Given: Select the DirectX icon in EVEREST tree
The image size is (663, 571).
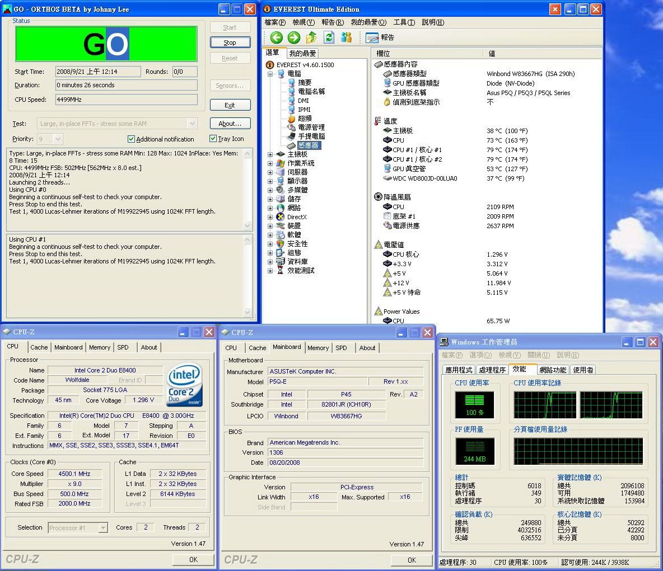Looking at the screenshot, I should tap(281, 216).
